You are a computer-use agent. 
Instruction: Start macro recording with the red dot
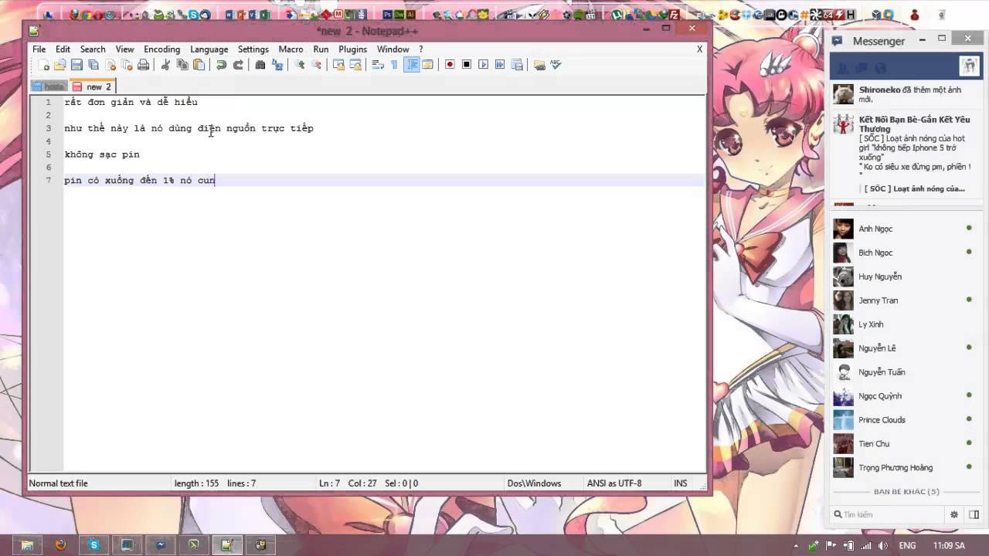pyautogui.click(x=450, y=65)
